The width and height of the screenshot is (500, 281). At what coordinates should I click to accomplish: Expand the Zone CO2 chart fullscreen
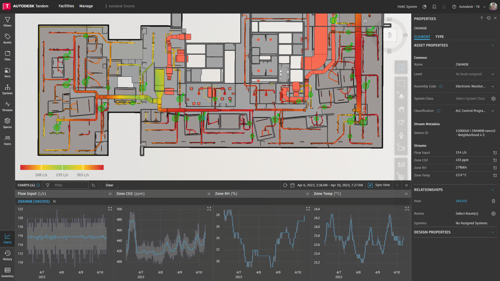(x=209, y=209)
